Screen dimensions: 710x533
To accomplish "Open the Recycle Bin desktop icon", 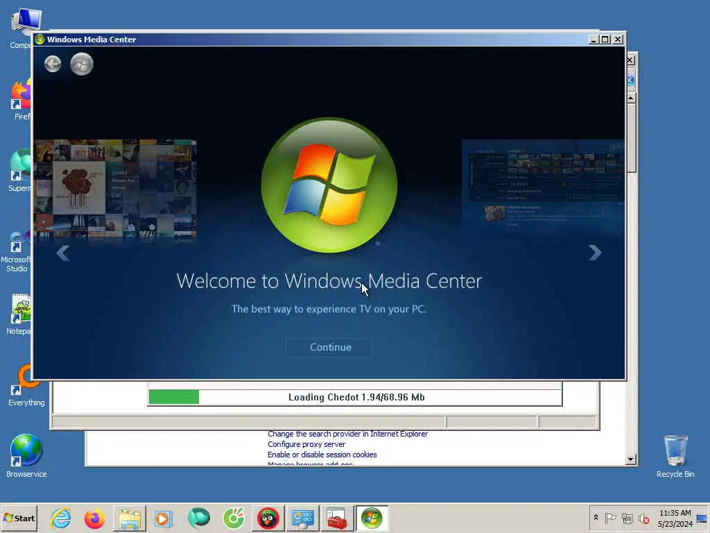I will (675, 456).
